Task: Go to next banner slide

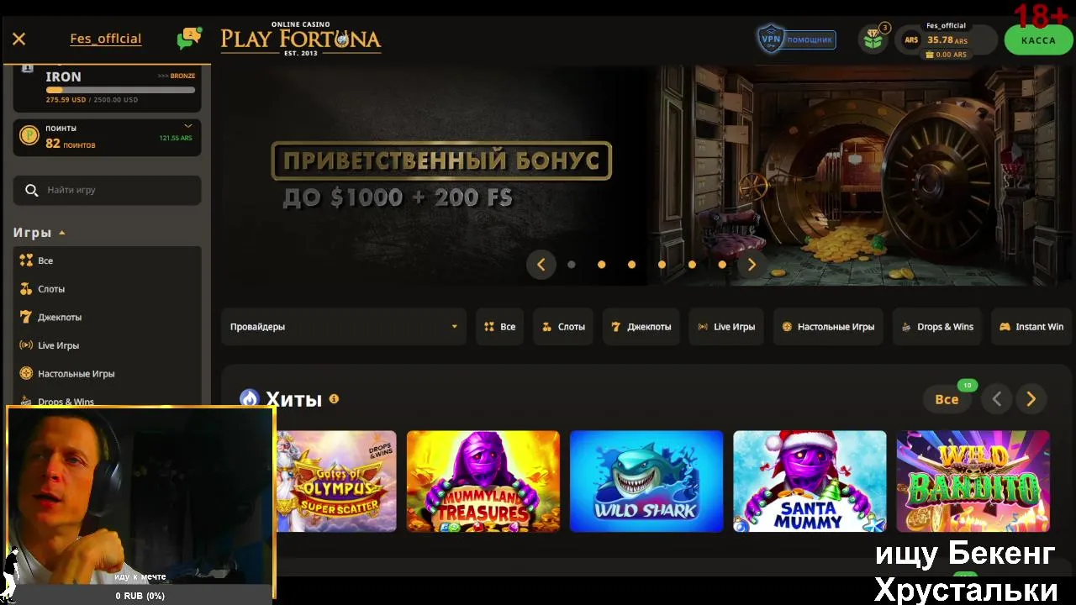Action: click(x=752, y=265)
